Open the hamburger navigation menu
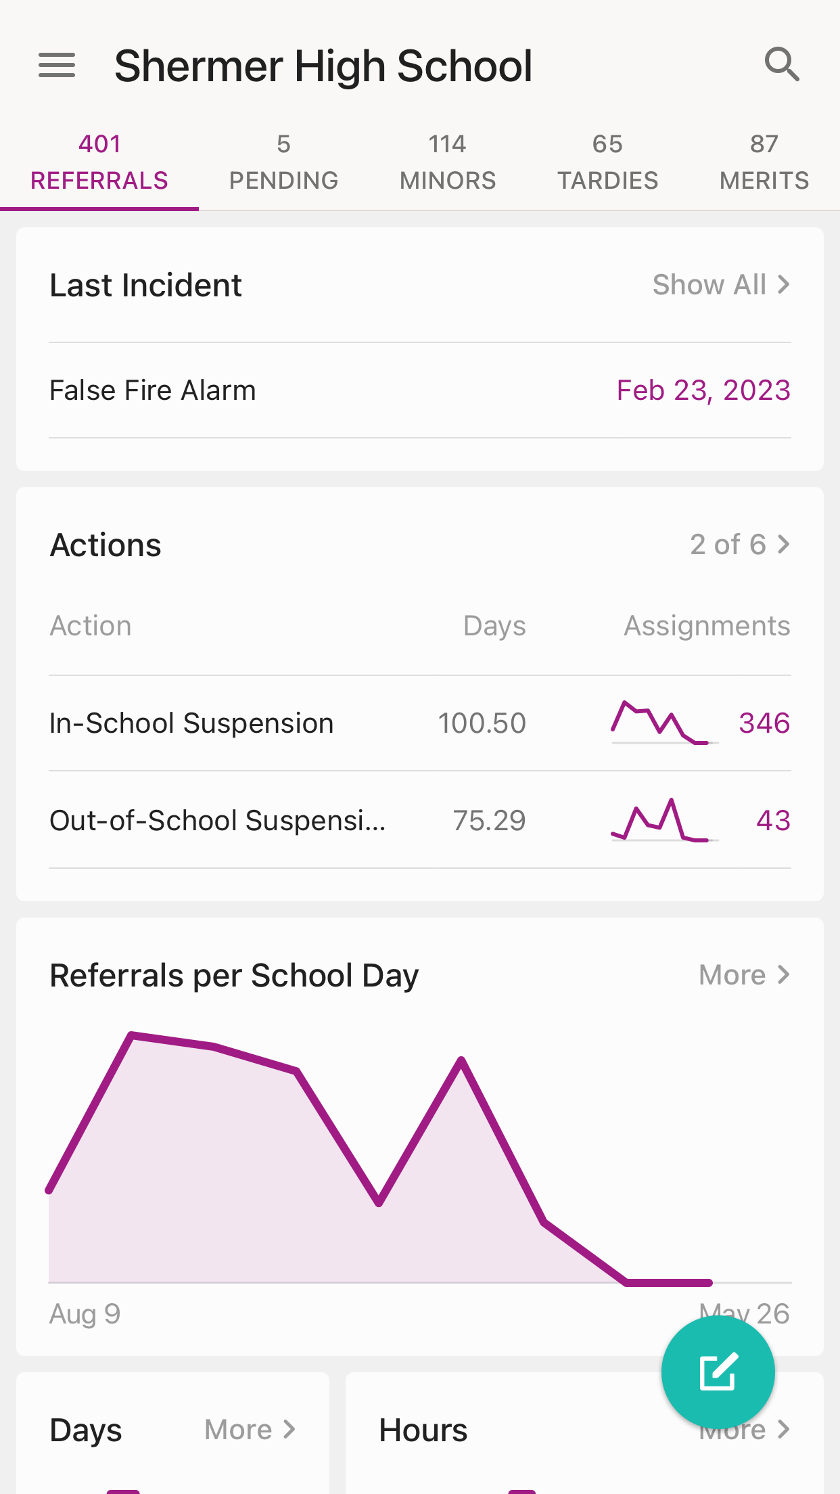Viewport: 840px width, 1494px height. (x=57, y=66)
